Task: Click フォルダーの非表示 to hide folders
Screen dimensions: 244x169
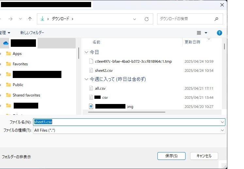Action: 16,157
